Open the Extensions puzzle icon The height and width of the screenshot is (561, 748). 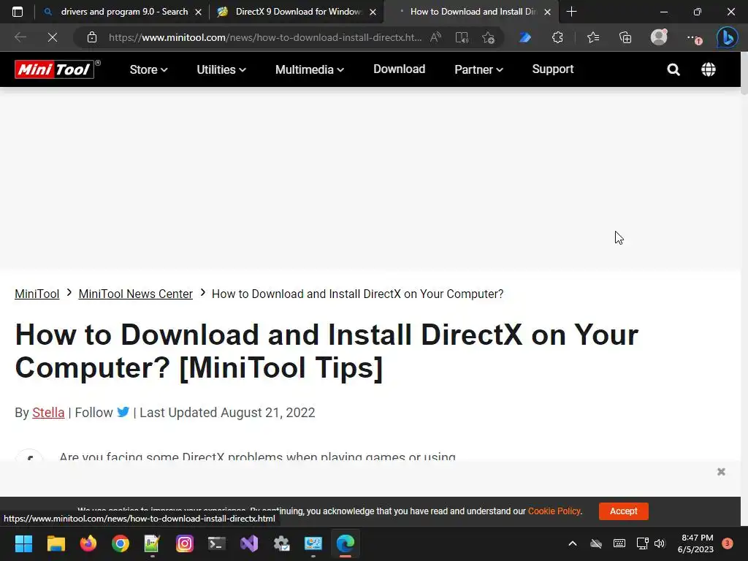click(x=557, y=37)
